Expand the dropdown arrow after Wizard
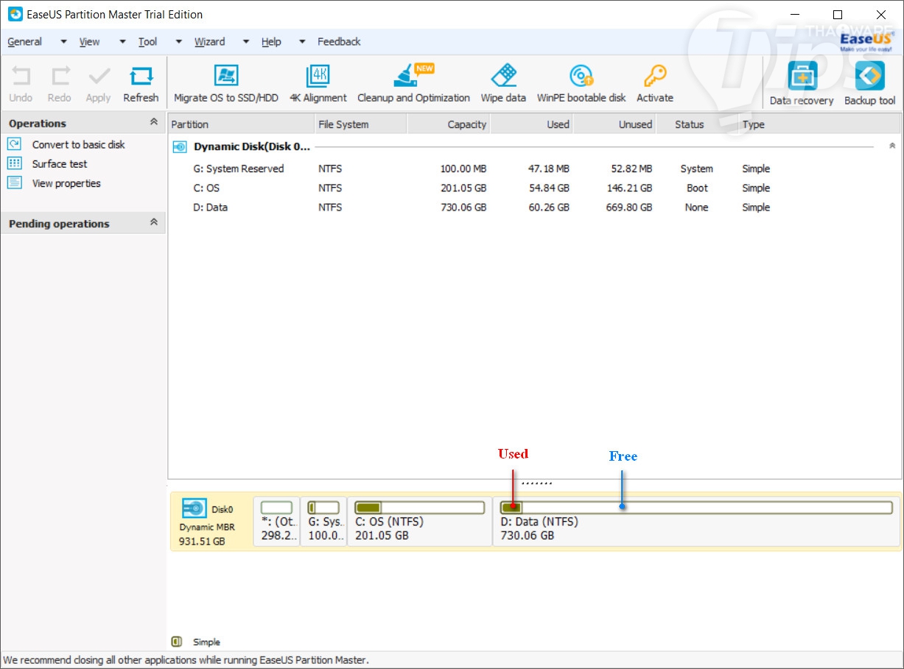 pyautogui.click(x=246, y=42)
